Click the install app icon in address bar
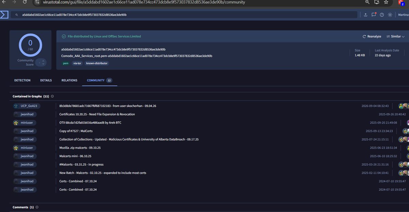This screenshot has width=409, height=212. click(x=377, y=2)
